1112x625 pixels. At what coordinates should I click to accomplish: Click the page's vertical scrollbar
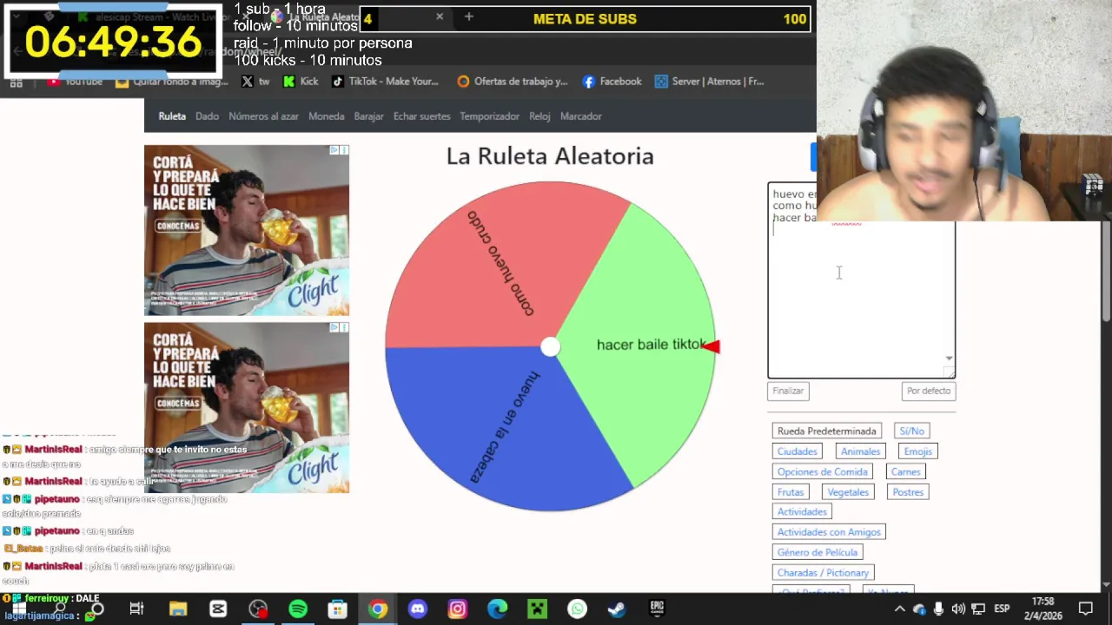tap(1106, 273)
